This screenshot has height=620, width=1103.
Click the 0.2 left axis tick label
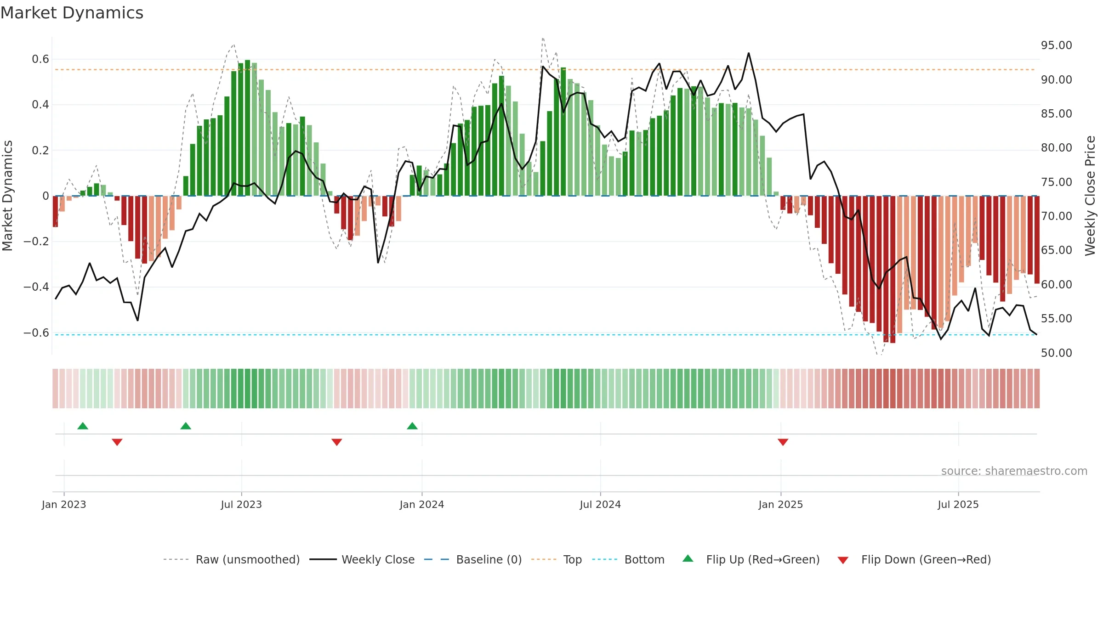click(x=40, y=150)
